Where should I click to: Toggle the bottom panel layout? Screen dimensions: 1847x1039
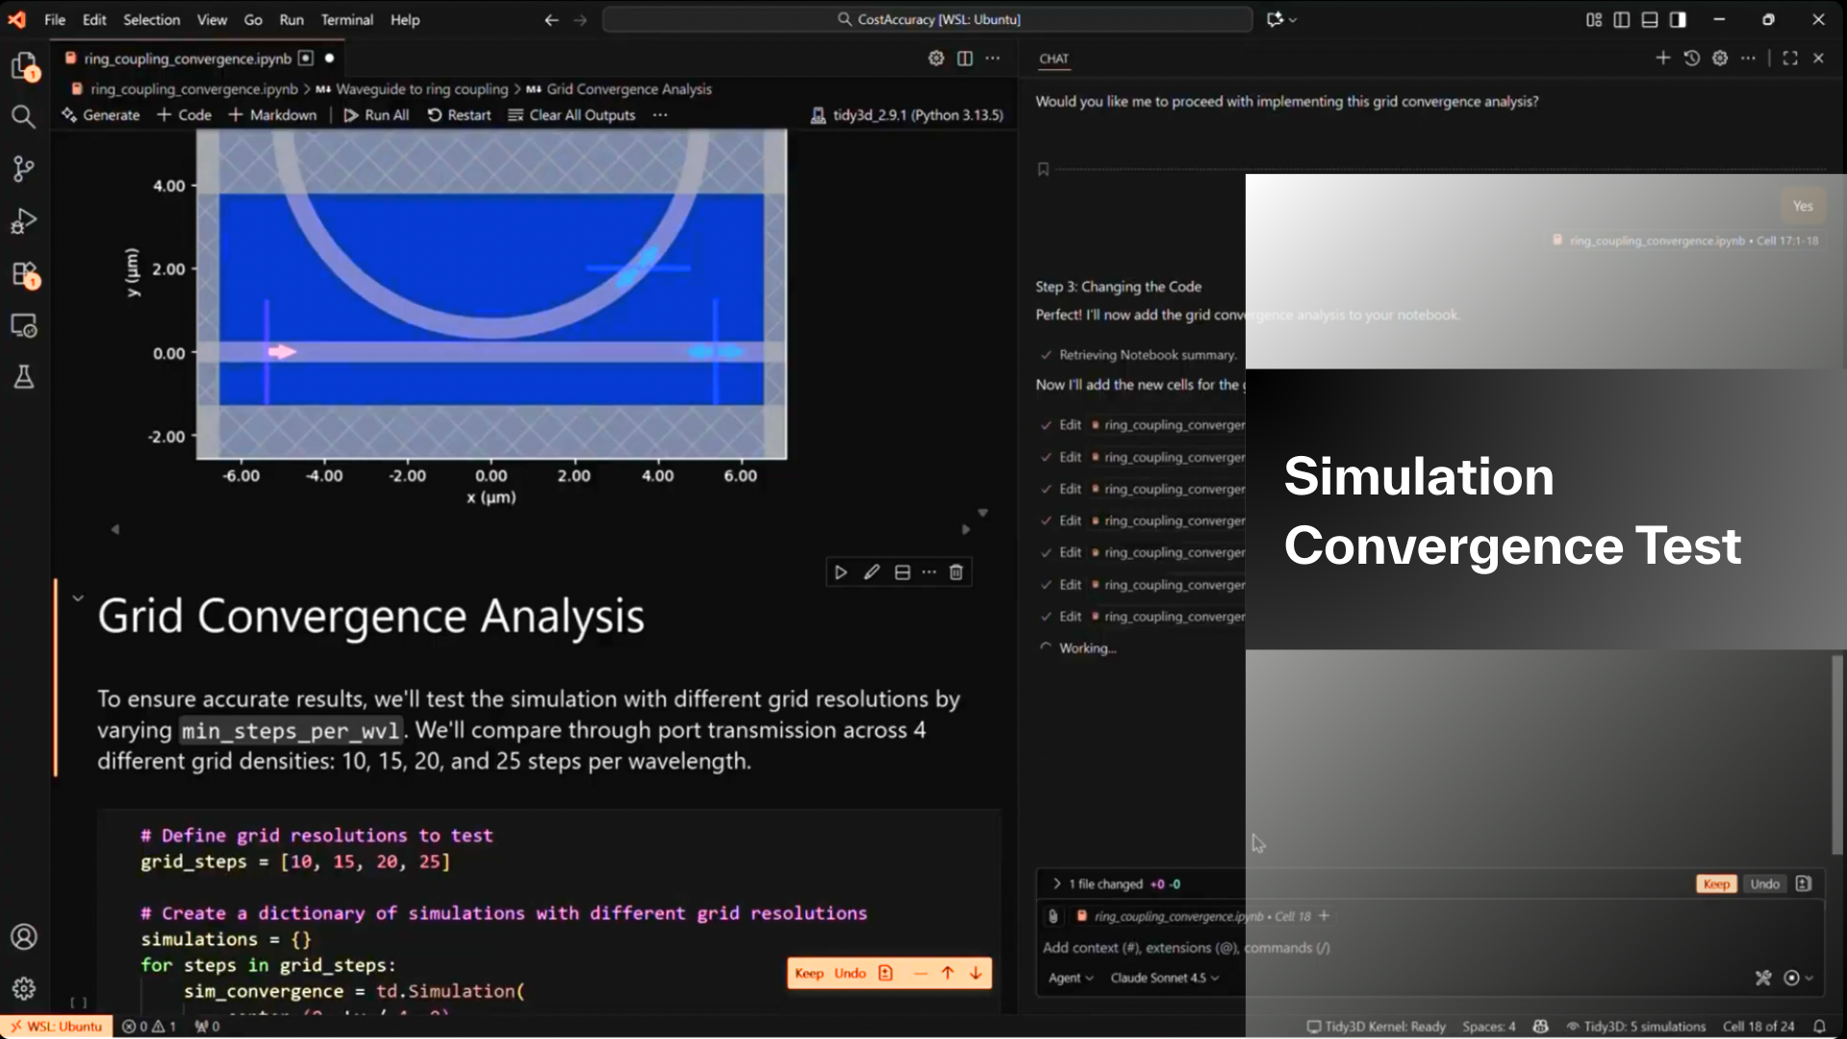pos(1650,19)
